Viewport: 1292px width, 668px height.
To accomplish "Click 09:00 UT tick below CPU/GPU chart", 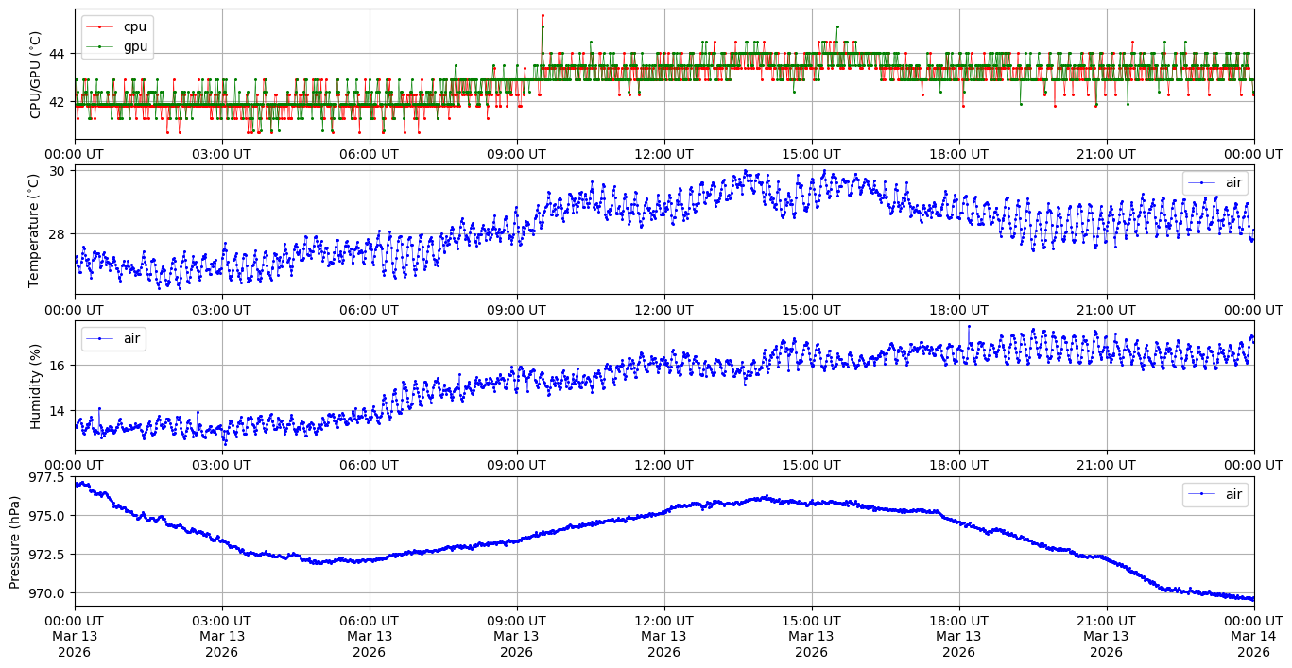I will click(516, 154).
